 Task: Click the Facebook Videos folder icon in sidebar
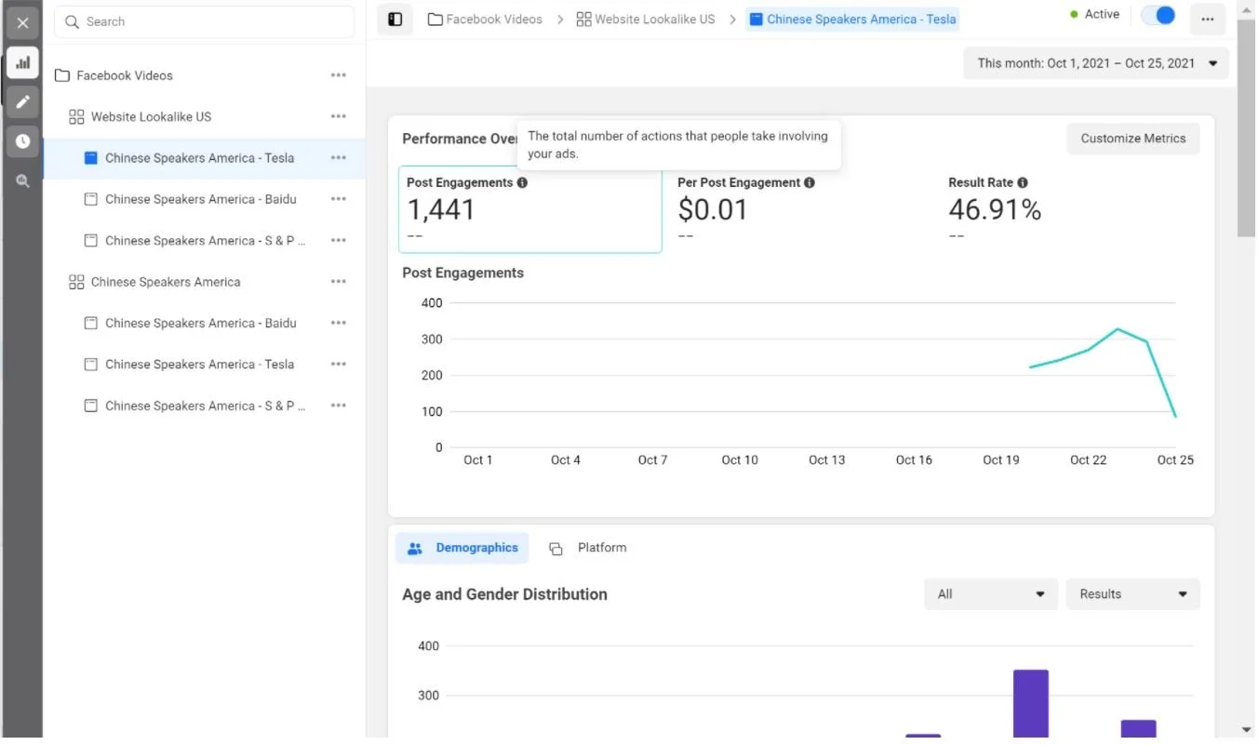click(x=62, y=75)
